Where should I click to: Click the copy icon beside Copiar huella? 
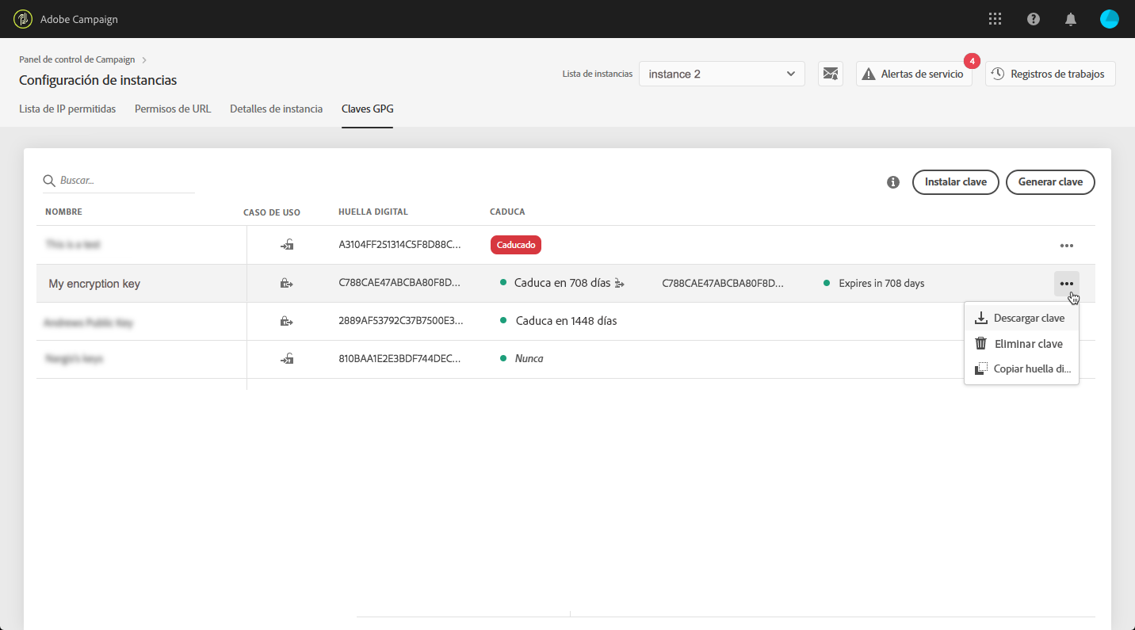click(981, 368)
